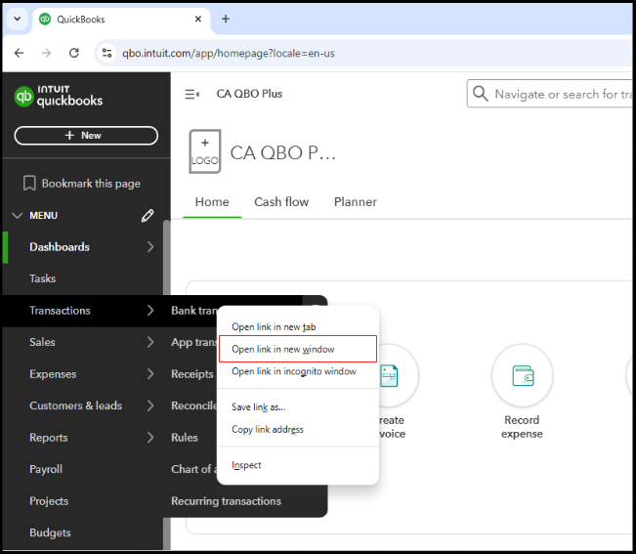
Task: Open Receipts submenu item
Action: [192, 374]
